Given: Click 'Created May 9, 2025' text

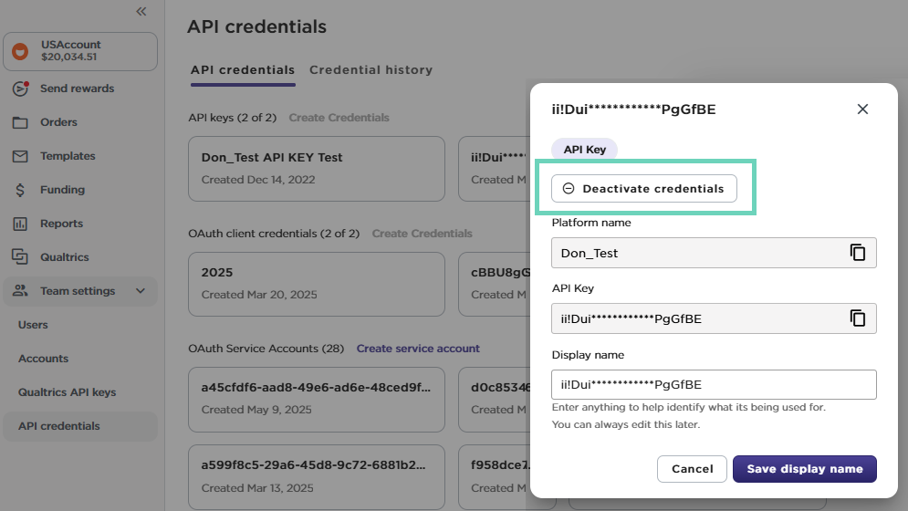Looking at the screenshot, I should pyautogui.click(x=256, y=410).
